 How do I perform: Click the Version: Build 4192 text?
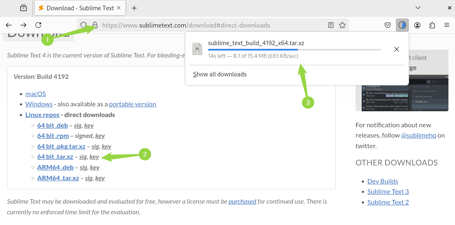coord(41,77)
